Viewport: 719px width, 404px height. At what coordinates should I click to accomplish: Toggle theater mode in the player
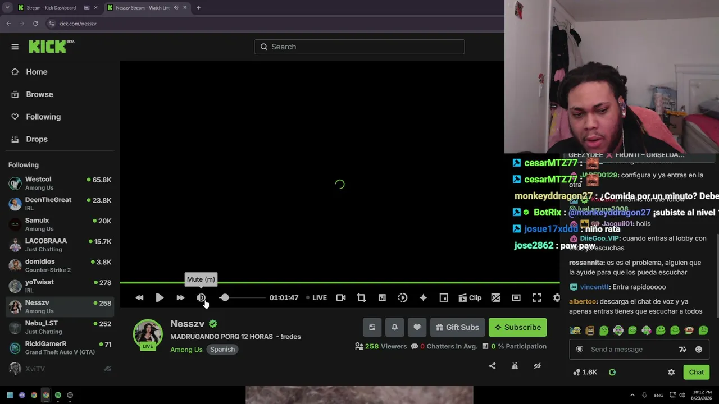tap(516, 297)
